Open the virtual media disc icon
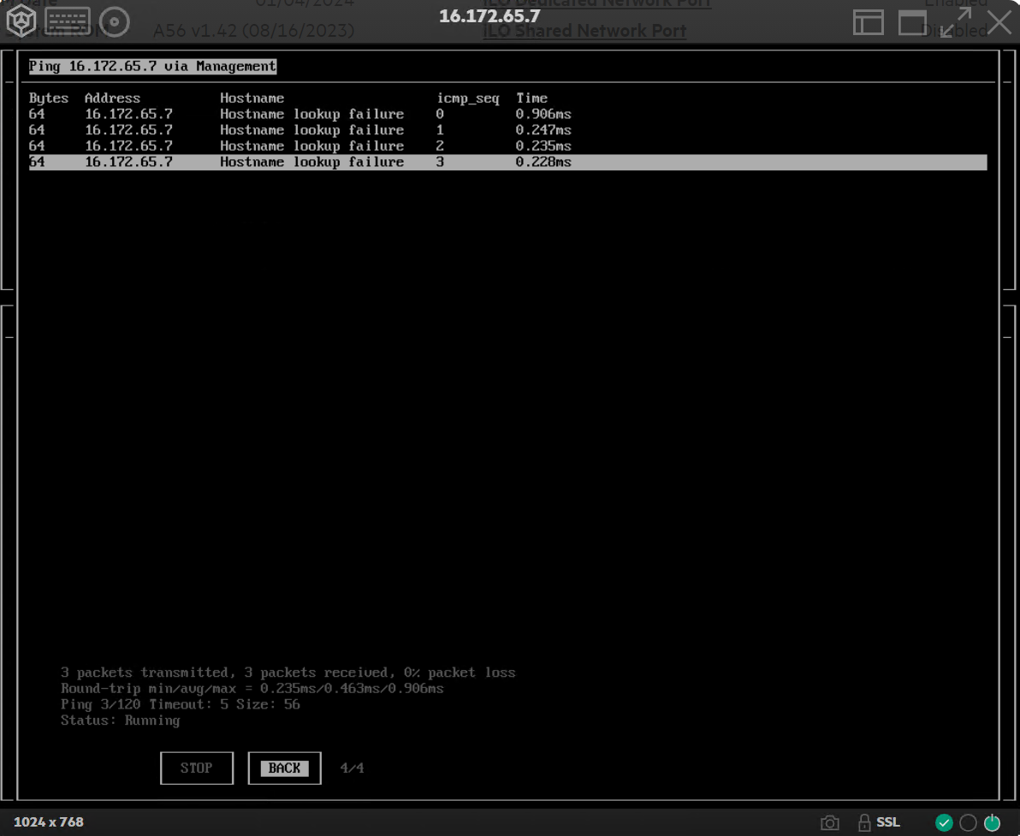This screenshot has width=1020, height=836. (115, 21)
